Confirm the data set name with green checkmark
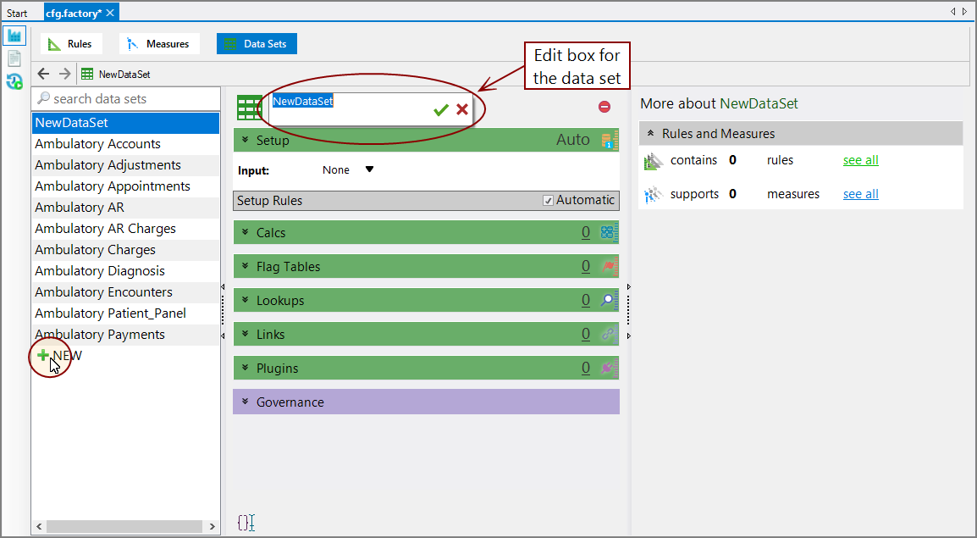 pyautogui.click(x=440, y=108)
